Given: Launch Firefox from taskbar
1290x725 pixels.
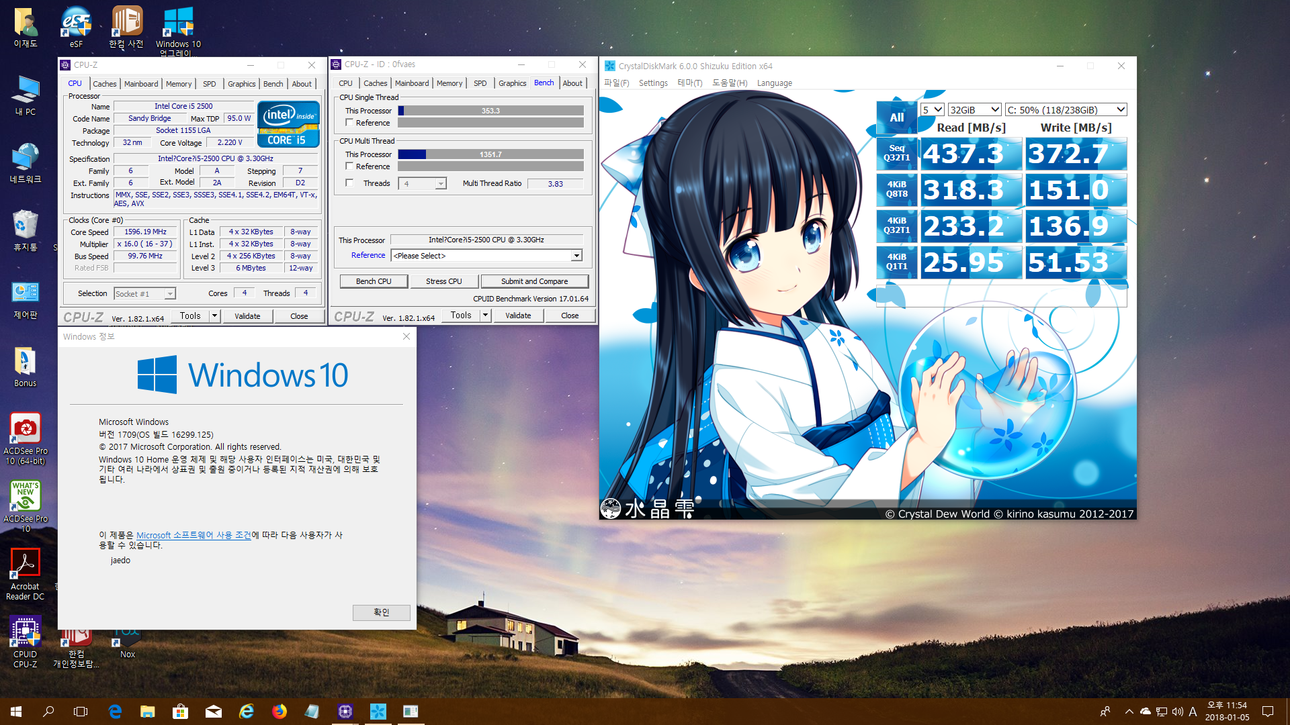Looking at the screenshot, I should [x=279, y=712].
